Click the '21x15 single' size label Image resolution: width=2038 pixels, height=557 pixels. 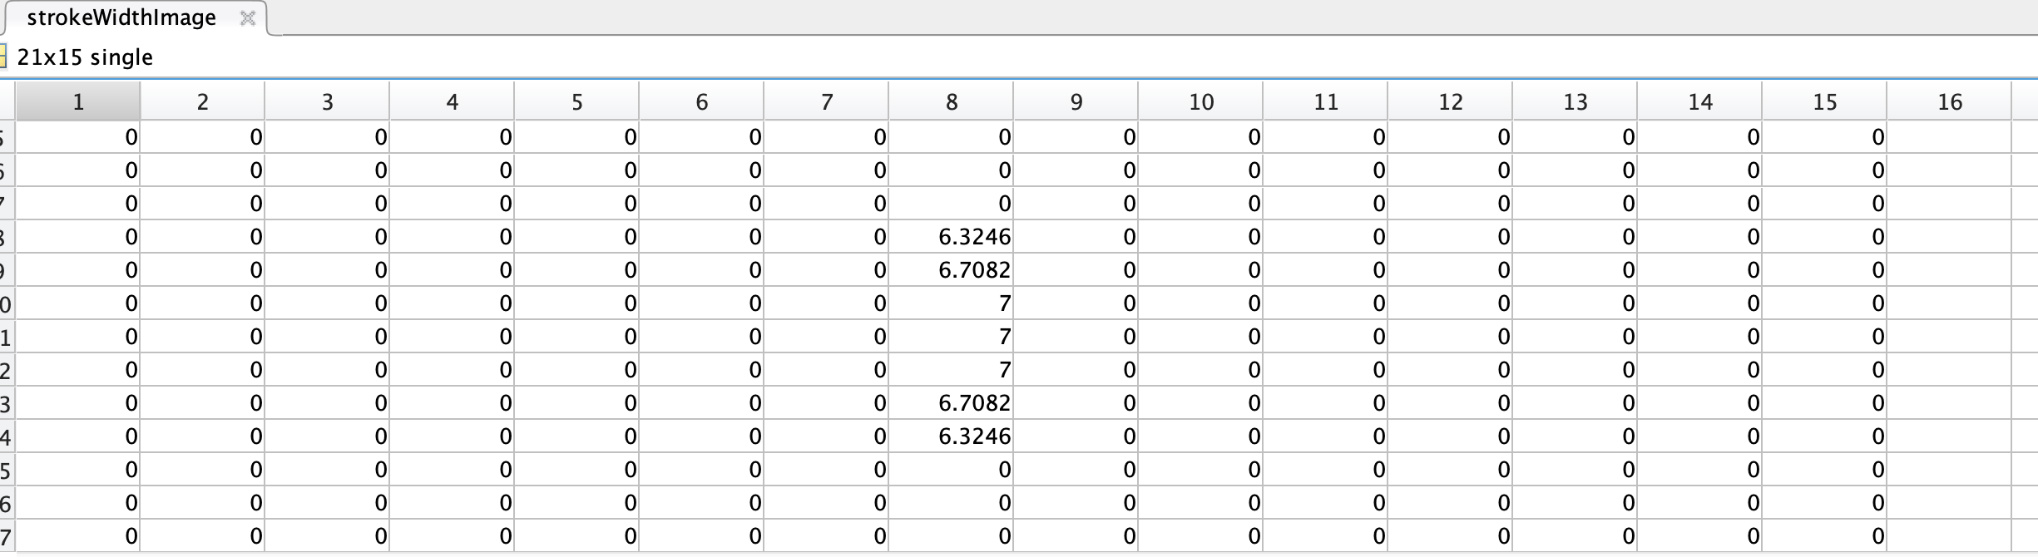[85, 57]
